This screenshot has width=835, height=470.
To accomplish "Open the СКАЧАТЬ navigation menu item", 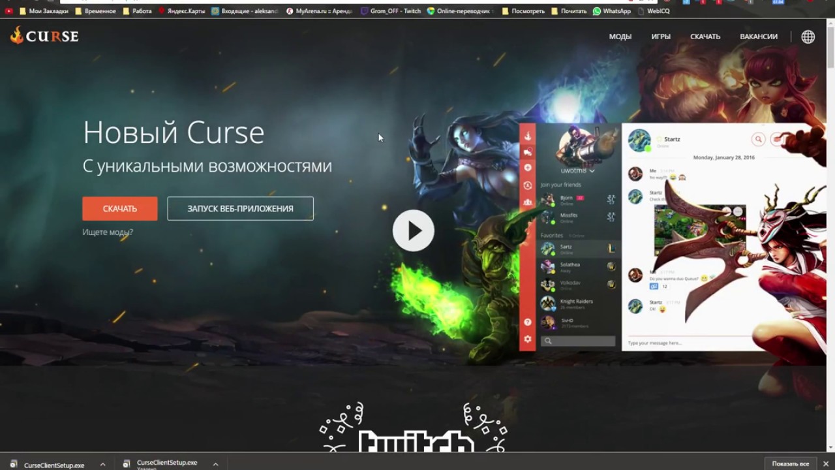I will [x=705, y=37].
